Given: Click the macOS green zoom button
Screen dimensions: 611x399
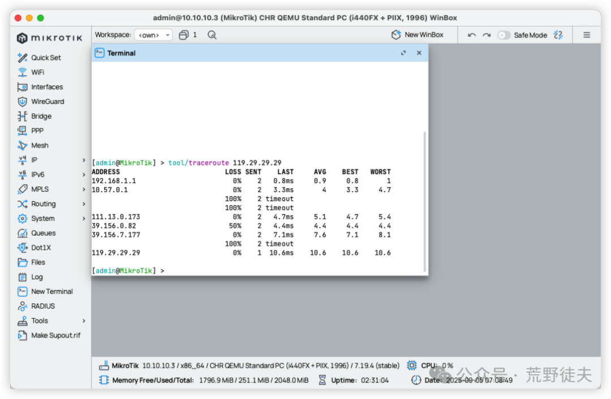Looking at the screenshot, I should (x=41, y=18).
